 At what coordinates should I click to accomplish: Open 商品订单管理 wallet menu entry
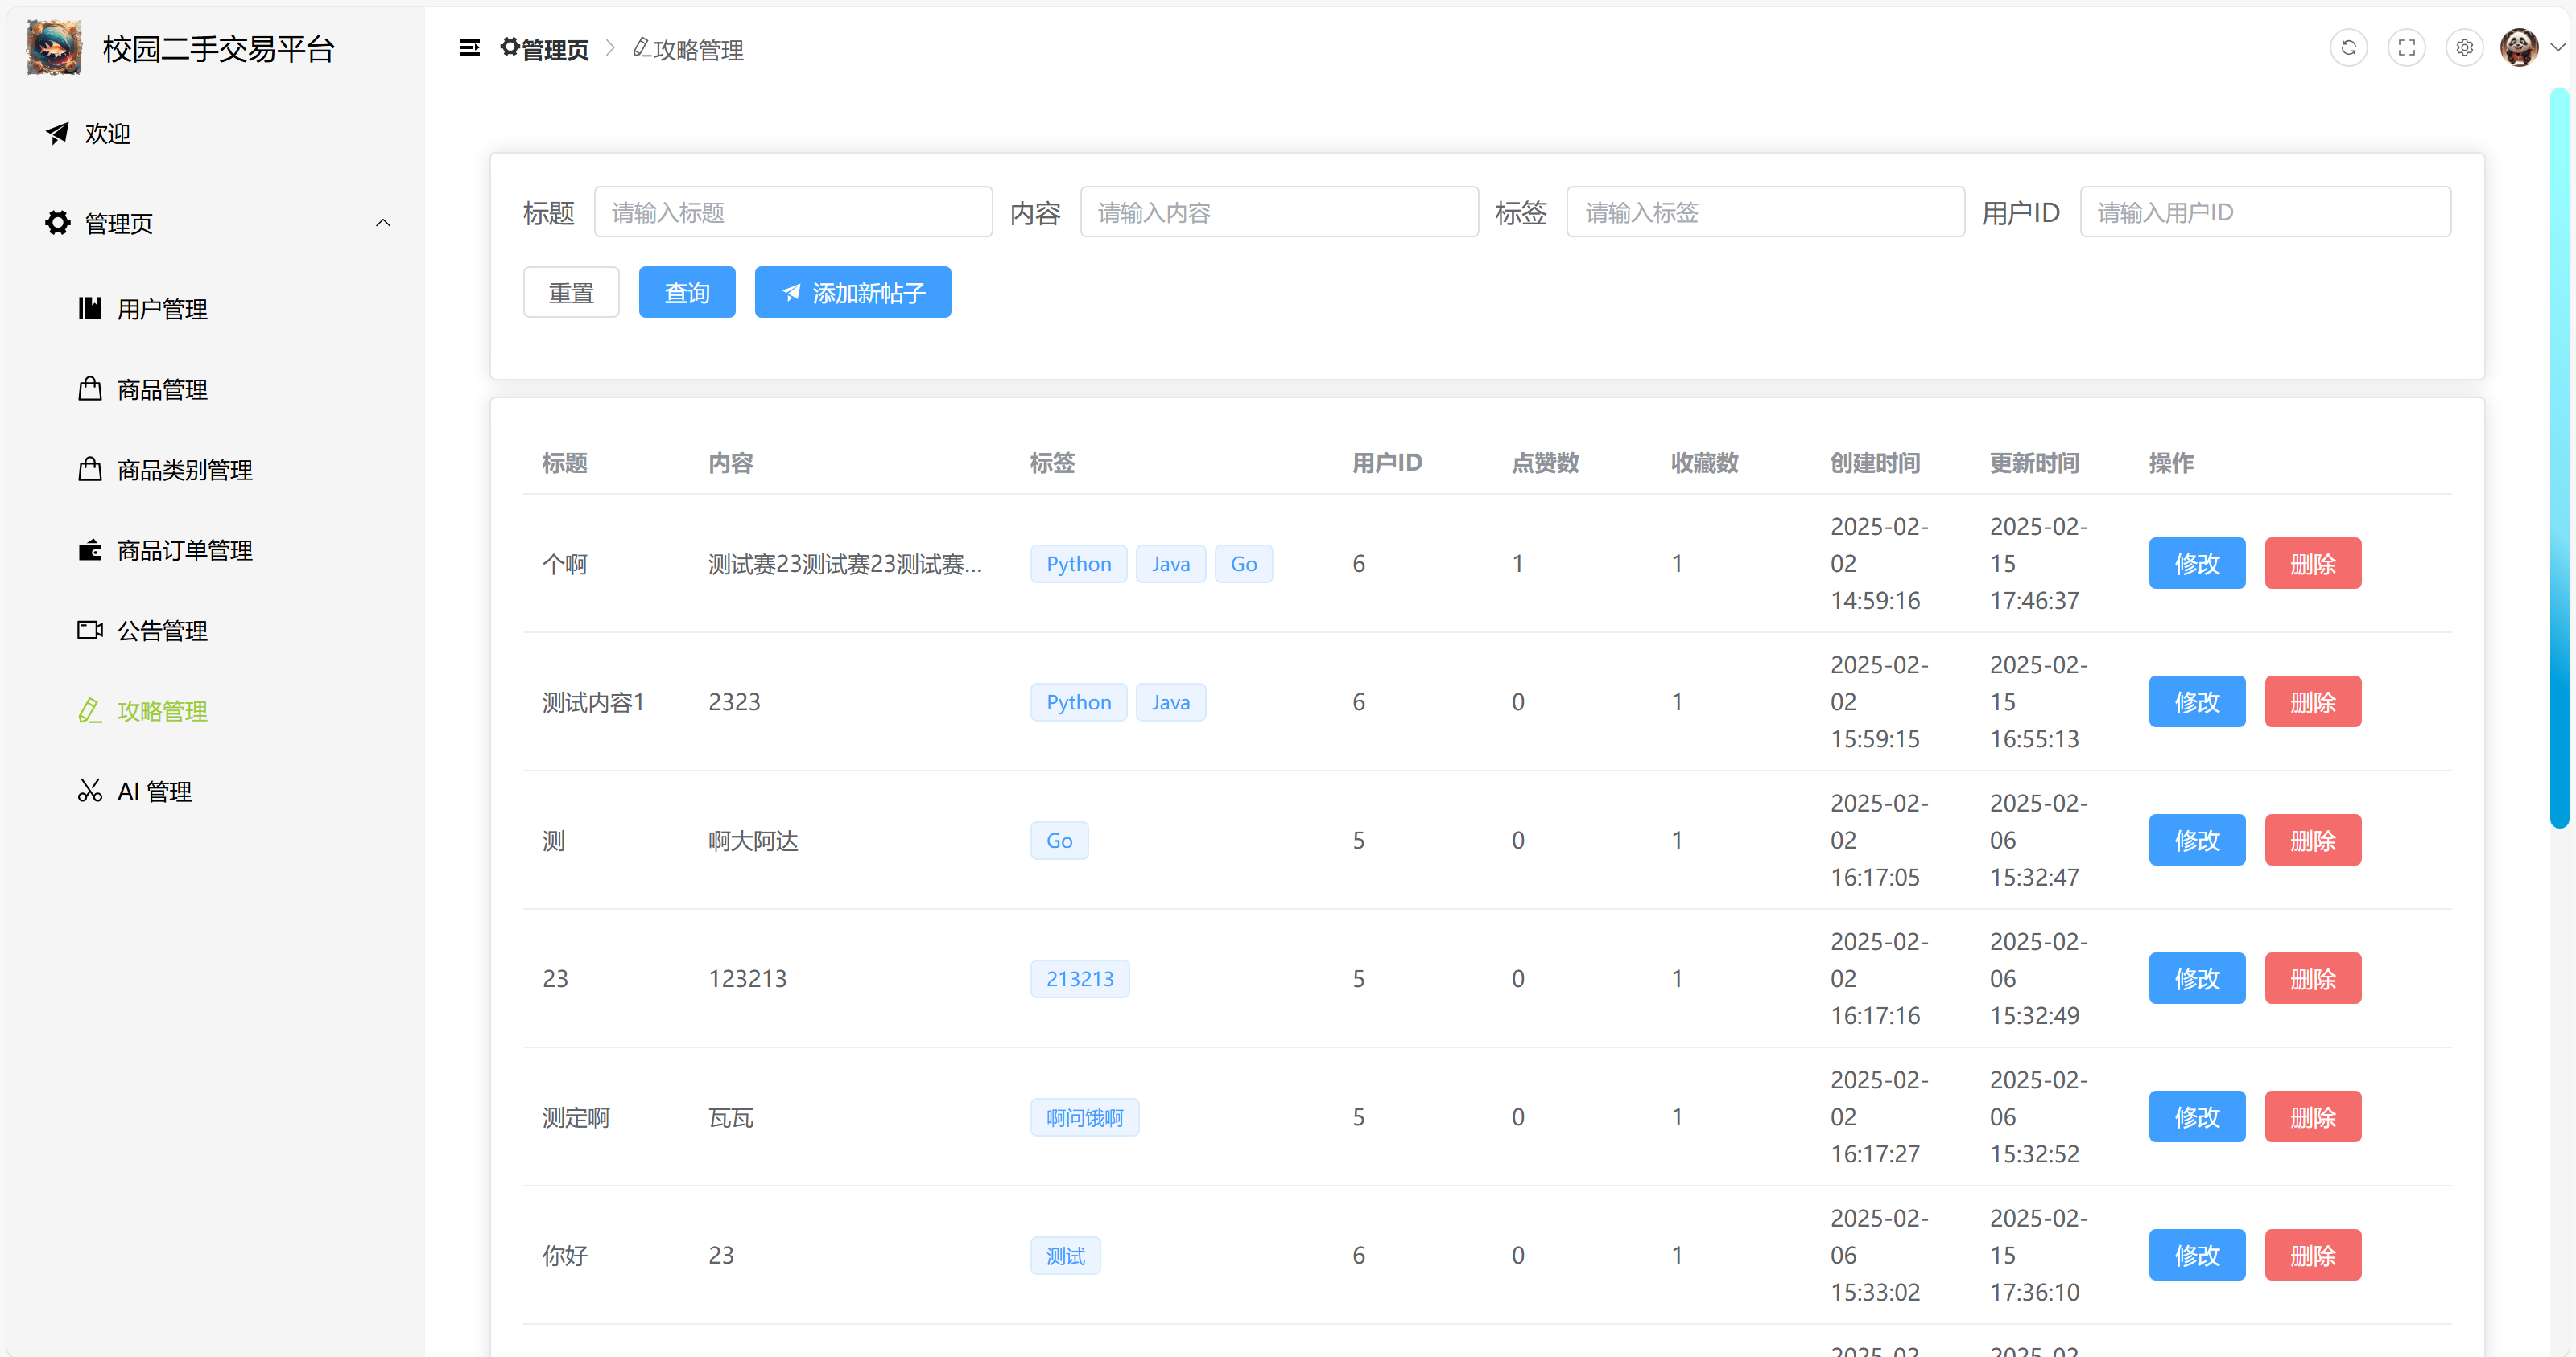[x=184, y=550]
